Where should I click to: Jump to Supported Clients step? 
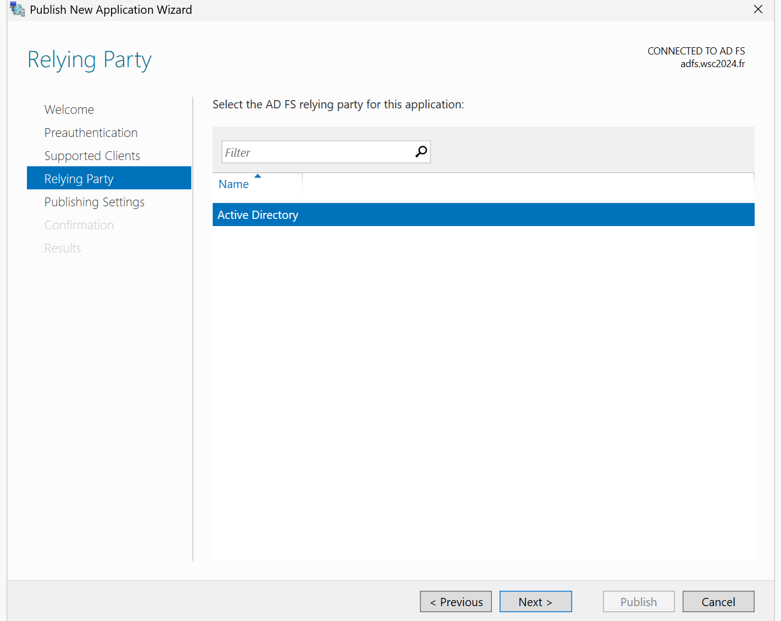point(92,156)
